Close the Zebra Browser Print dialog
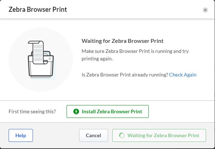 [x=205, y=10]
